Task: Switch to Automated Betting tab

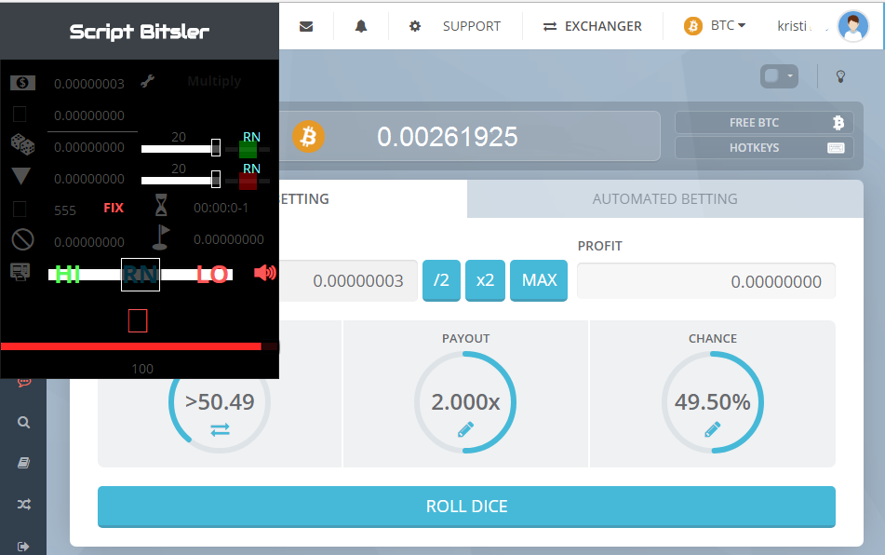Action: click(x=664, y=198)
